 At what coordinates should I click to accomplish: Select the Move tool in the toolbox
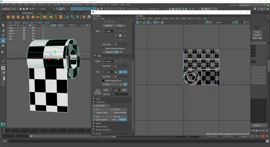[3, 41]
